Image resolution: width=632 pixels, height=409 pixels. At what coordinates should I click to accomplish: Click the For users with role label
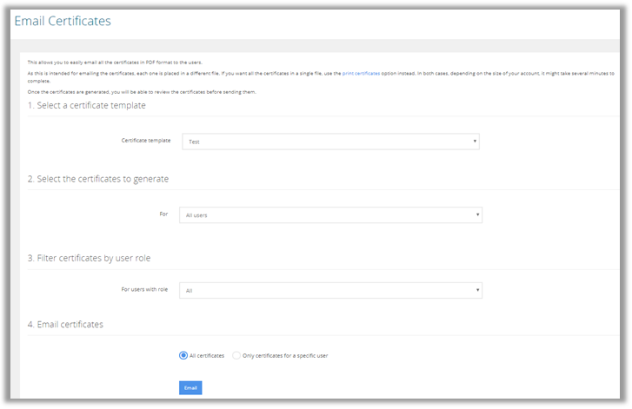(x=144, y=290)
